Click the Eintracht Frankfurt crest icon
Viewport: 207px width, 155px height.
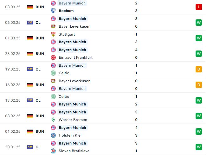53,57
